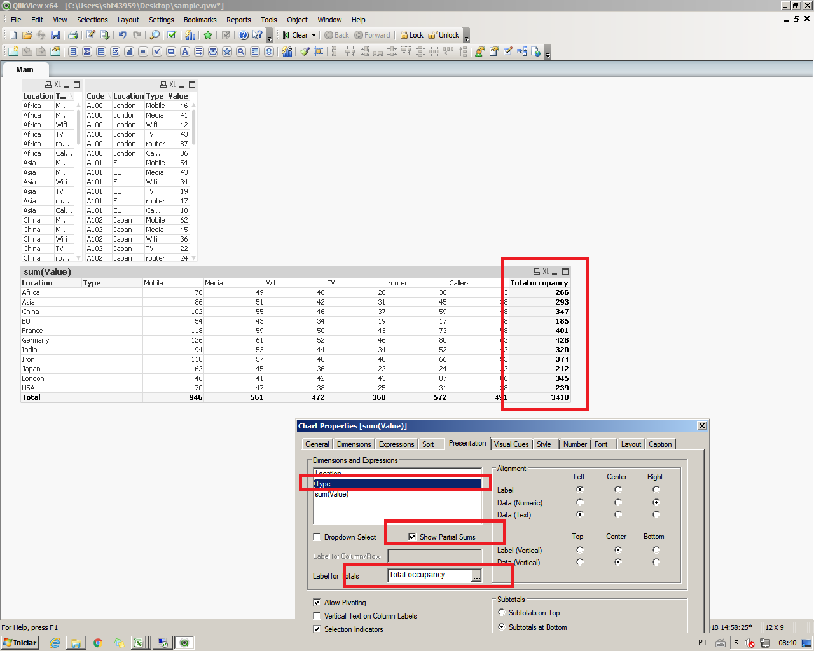This screenshot has height=651, width=814.
Task: Reload data with the Reload icon
Action: click(105, 35)
